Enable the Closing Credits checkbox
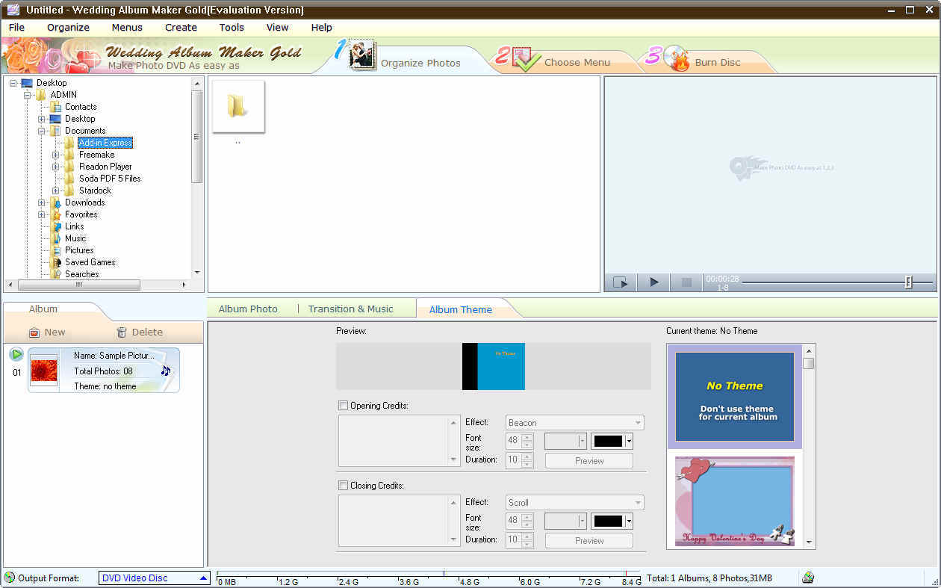Image resolution: width=941 pixels, height=588 pixels. pos(343,485)
